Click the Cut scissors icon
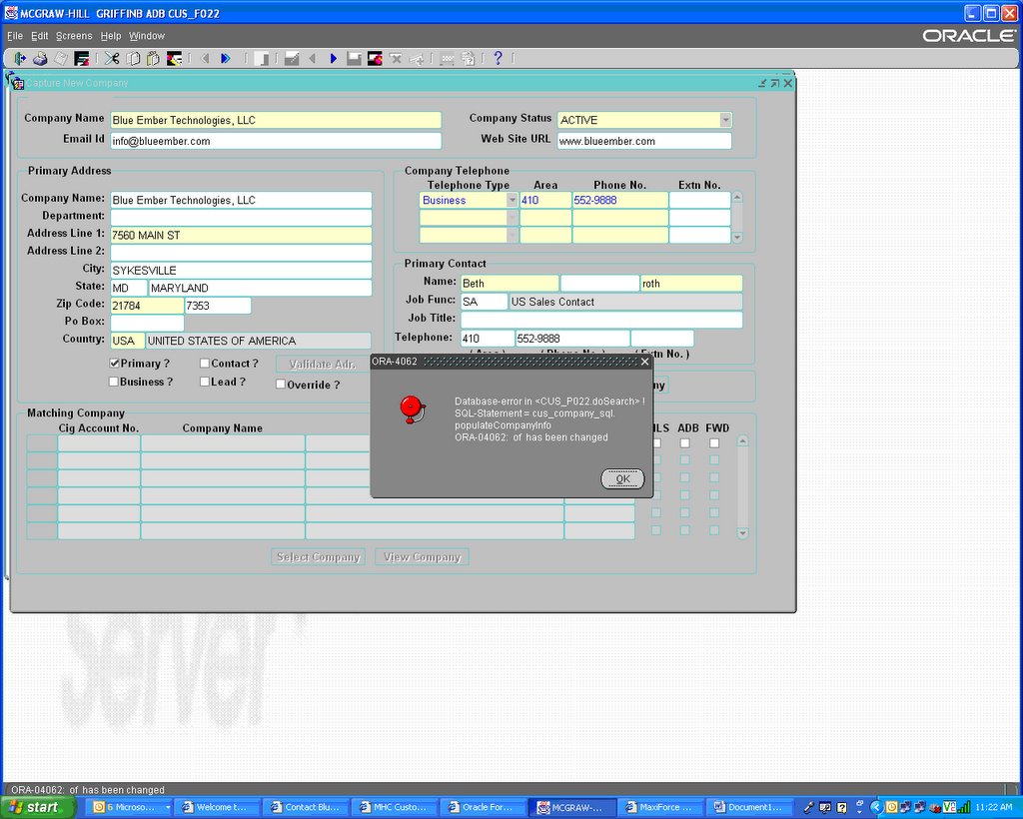Viewport: 1023px width, 819px height. click(x=112, y=59)
